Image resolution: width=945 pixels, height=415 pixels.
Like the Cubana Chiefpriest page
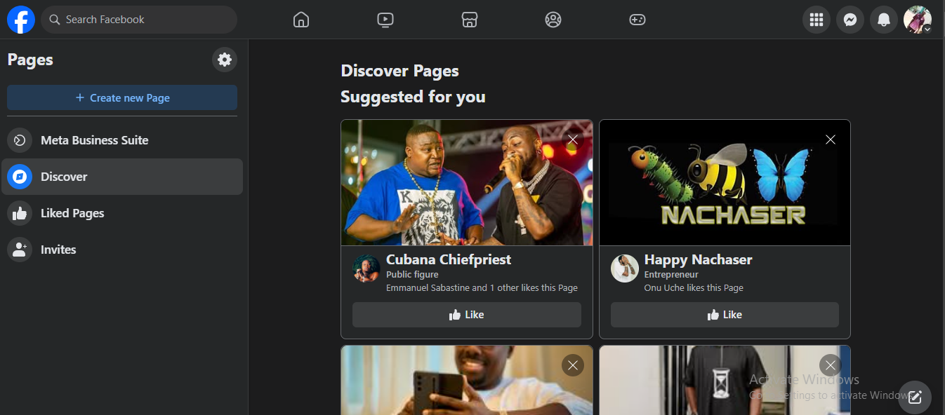pyautogui.click(x=467, y=315)
